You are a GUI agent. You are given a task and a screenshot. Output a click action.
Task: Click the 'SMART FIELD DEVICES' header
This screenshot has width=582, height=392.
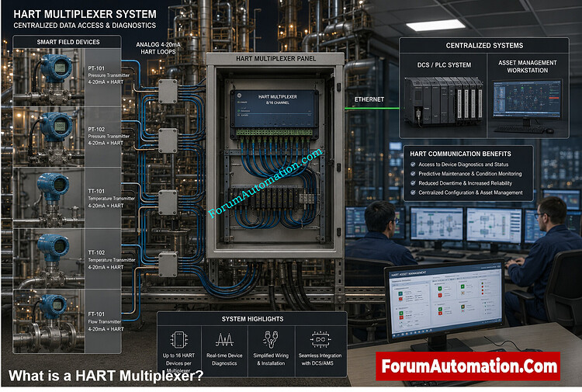68,42
